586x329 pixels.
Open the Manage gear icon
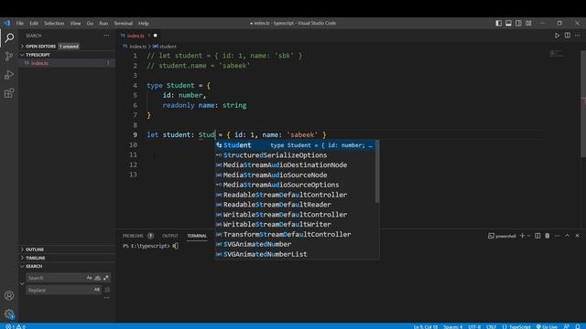coord(9,313)
